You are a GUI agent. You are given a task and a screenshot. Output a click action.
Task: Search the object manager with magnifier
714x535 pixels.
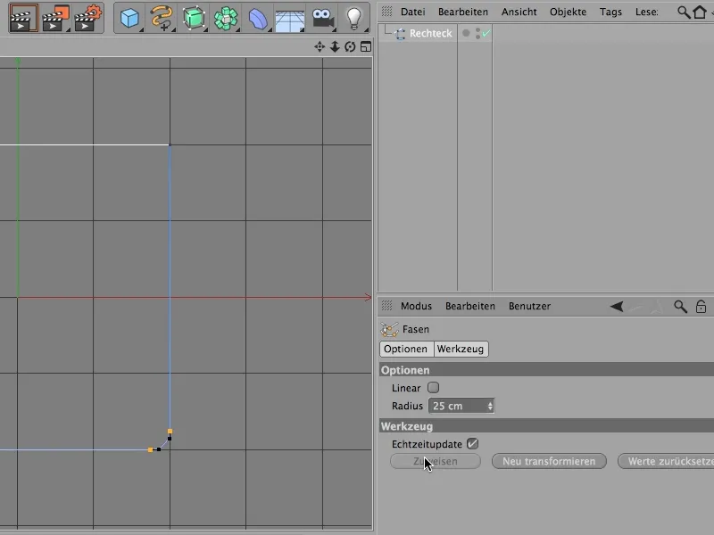coord(684,12)
